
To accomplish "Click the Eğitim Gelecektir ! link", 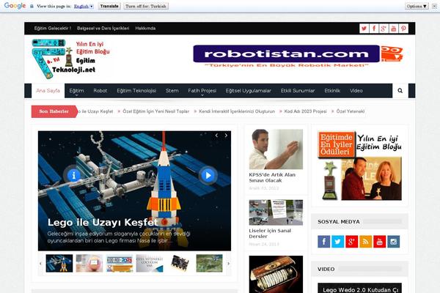I will (53, 29).
